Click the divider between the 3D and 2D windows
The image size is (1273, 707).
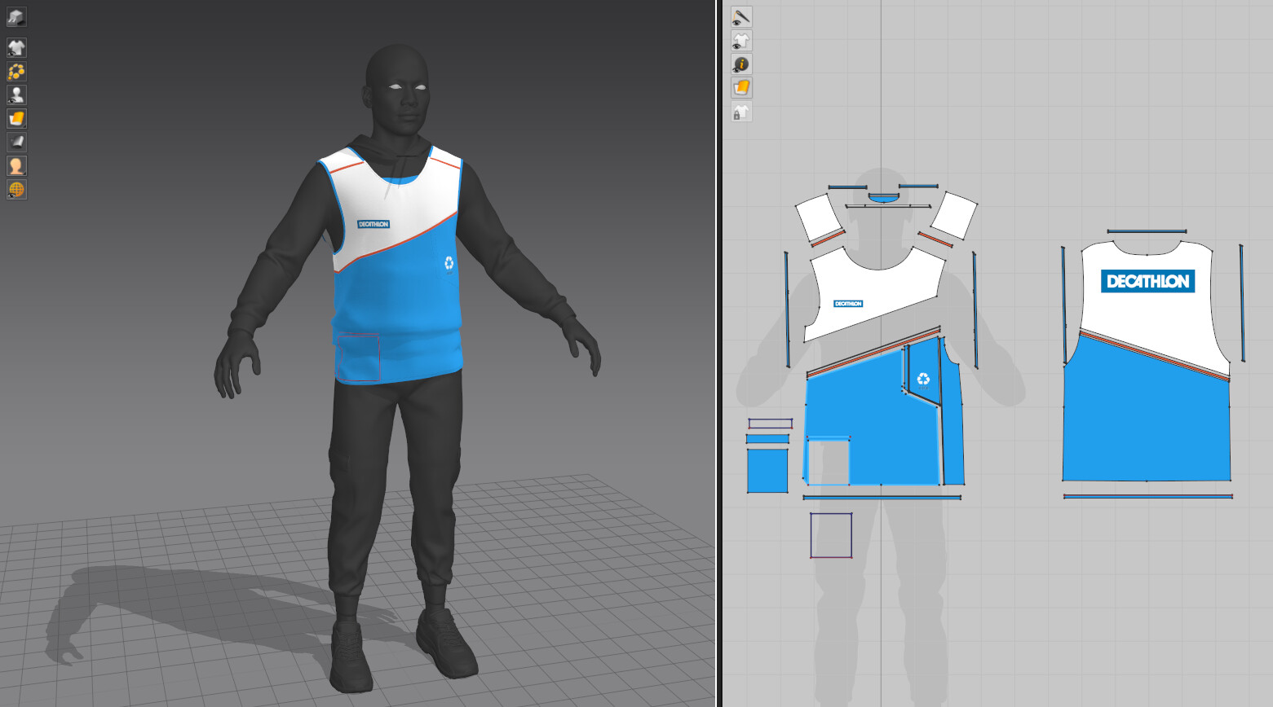(x=718, y=353)
